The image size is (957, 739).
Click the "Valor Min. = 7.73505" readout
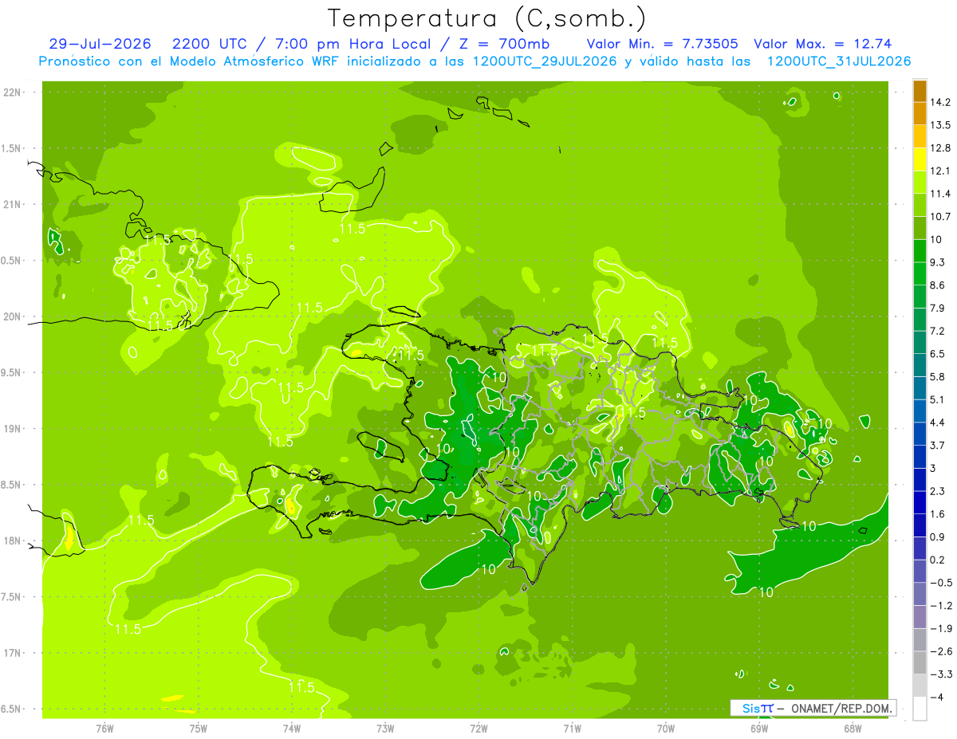click(662, 45)
